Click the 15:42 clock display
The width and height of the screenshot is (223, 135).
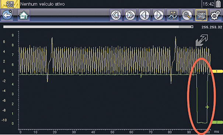209,4
